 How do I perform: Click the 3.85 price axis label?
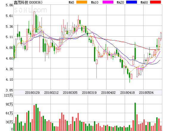point(9,90)
